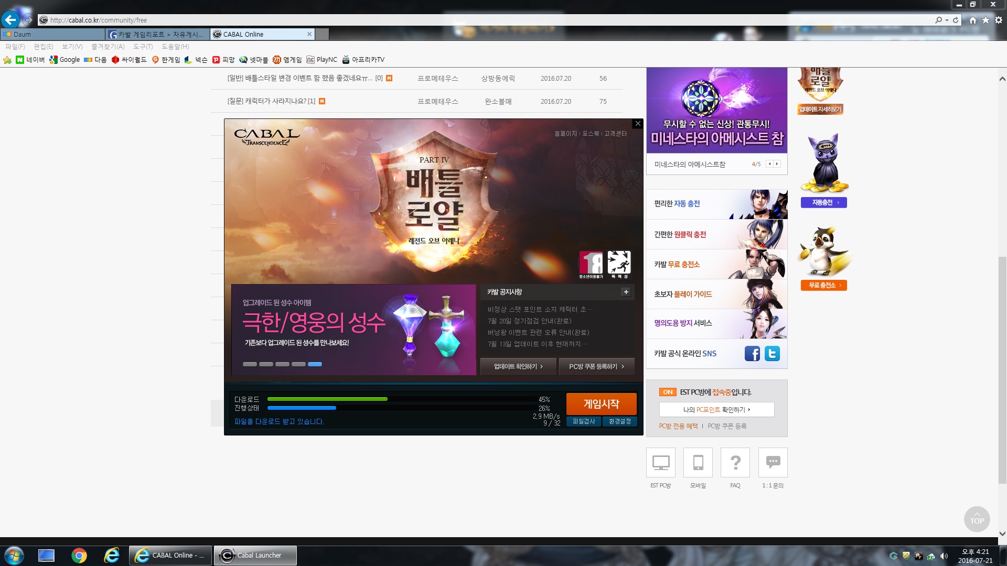Click the 홈페이지 link in launcher

[565, 134]
